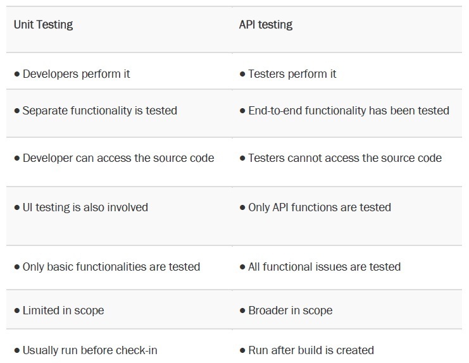Image resolution: width=469 pixels, height=363 pixels.
Task: Select 'Run after build is created' text
Action: click(x=311, y=350)
